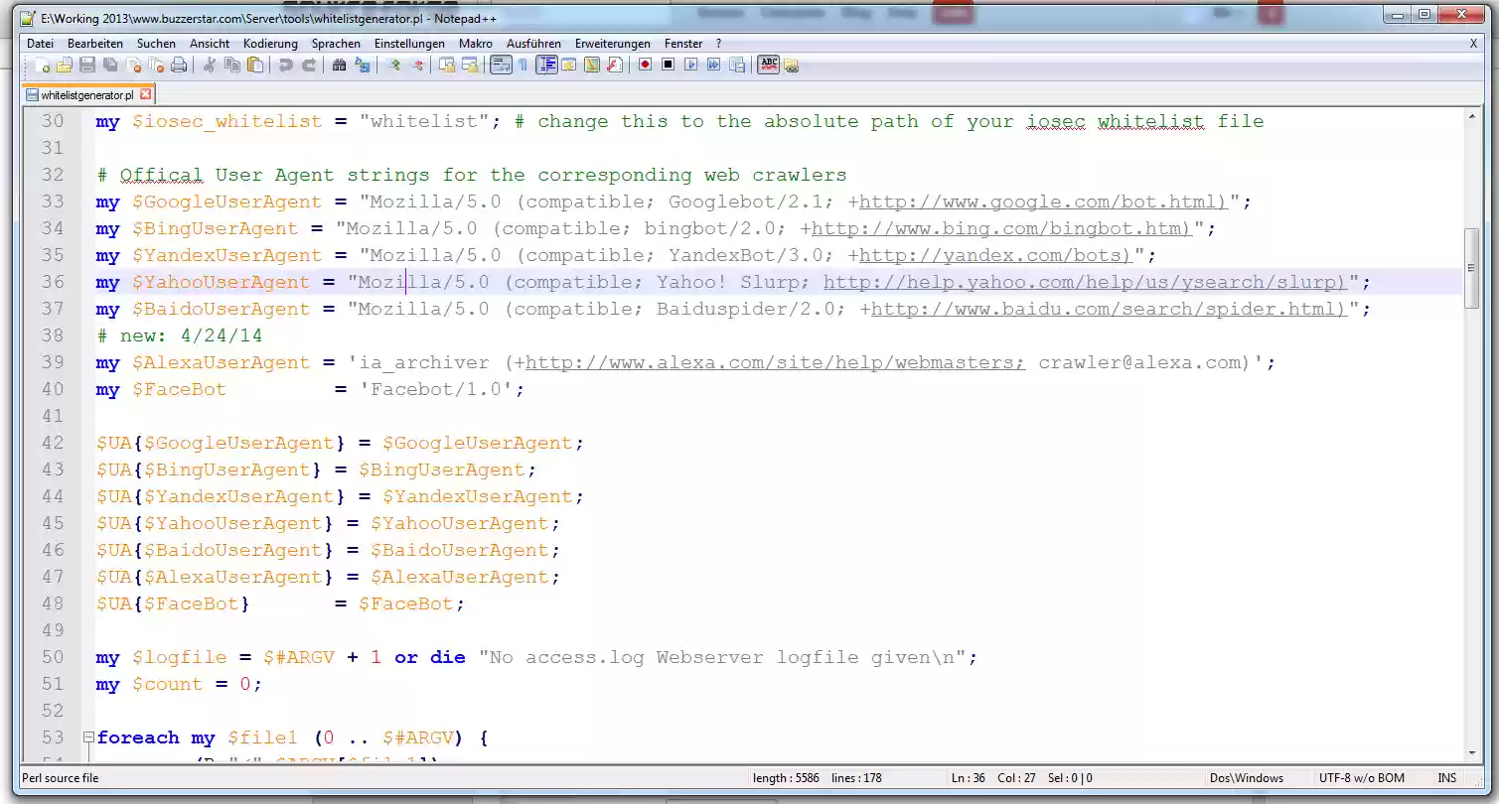Open the Makro menu
Viewport: 1499px width, 804px height.
476,44
